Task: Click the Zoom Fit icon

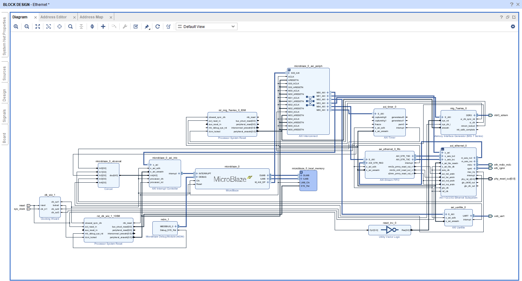Action: tap(38, 27)
